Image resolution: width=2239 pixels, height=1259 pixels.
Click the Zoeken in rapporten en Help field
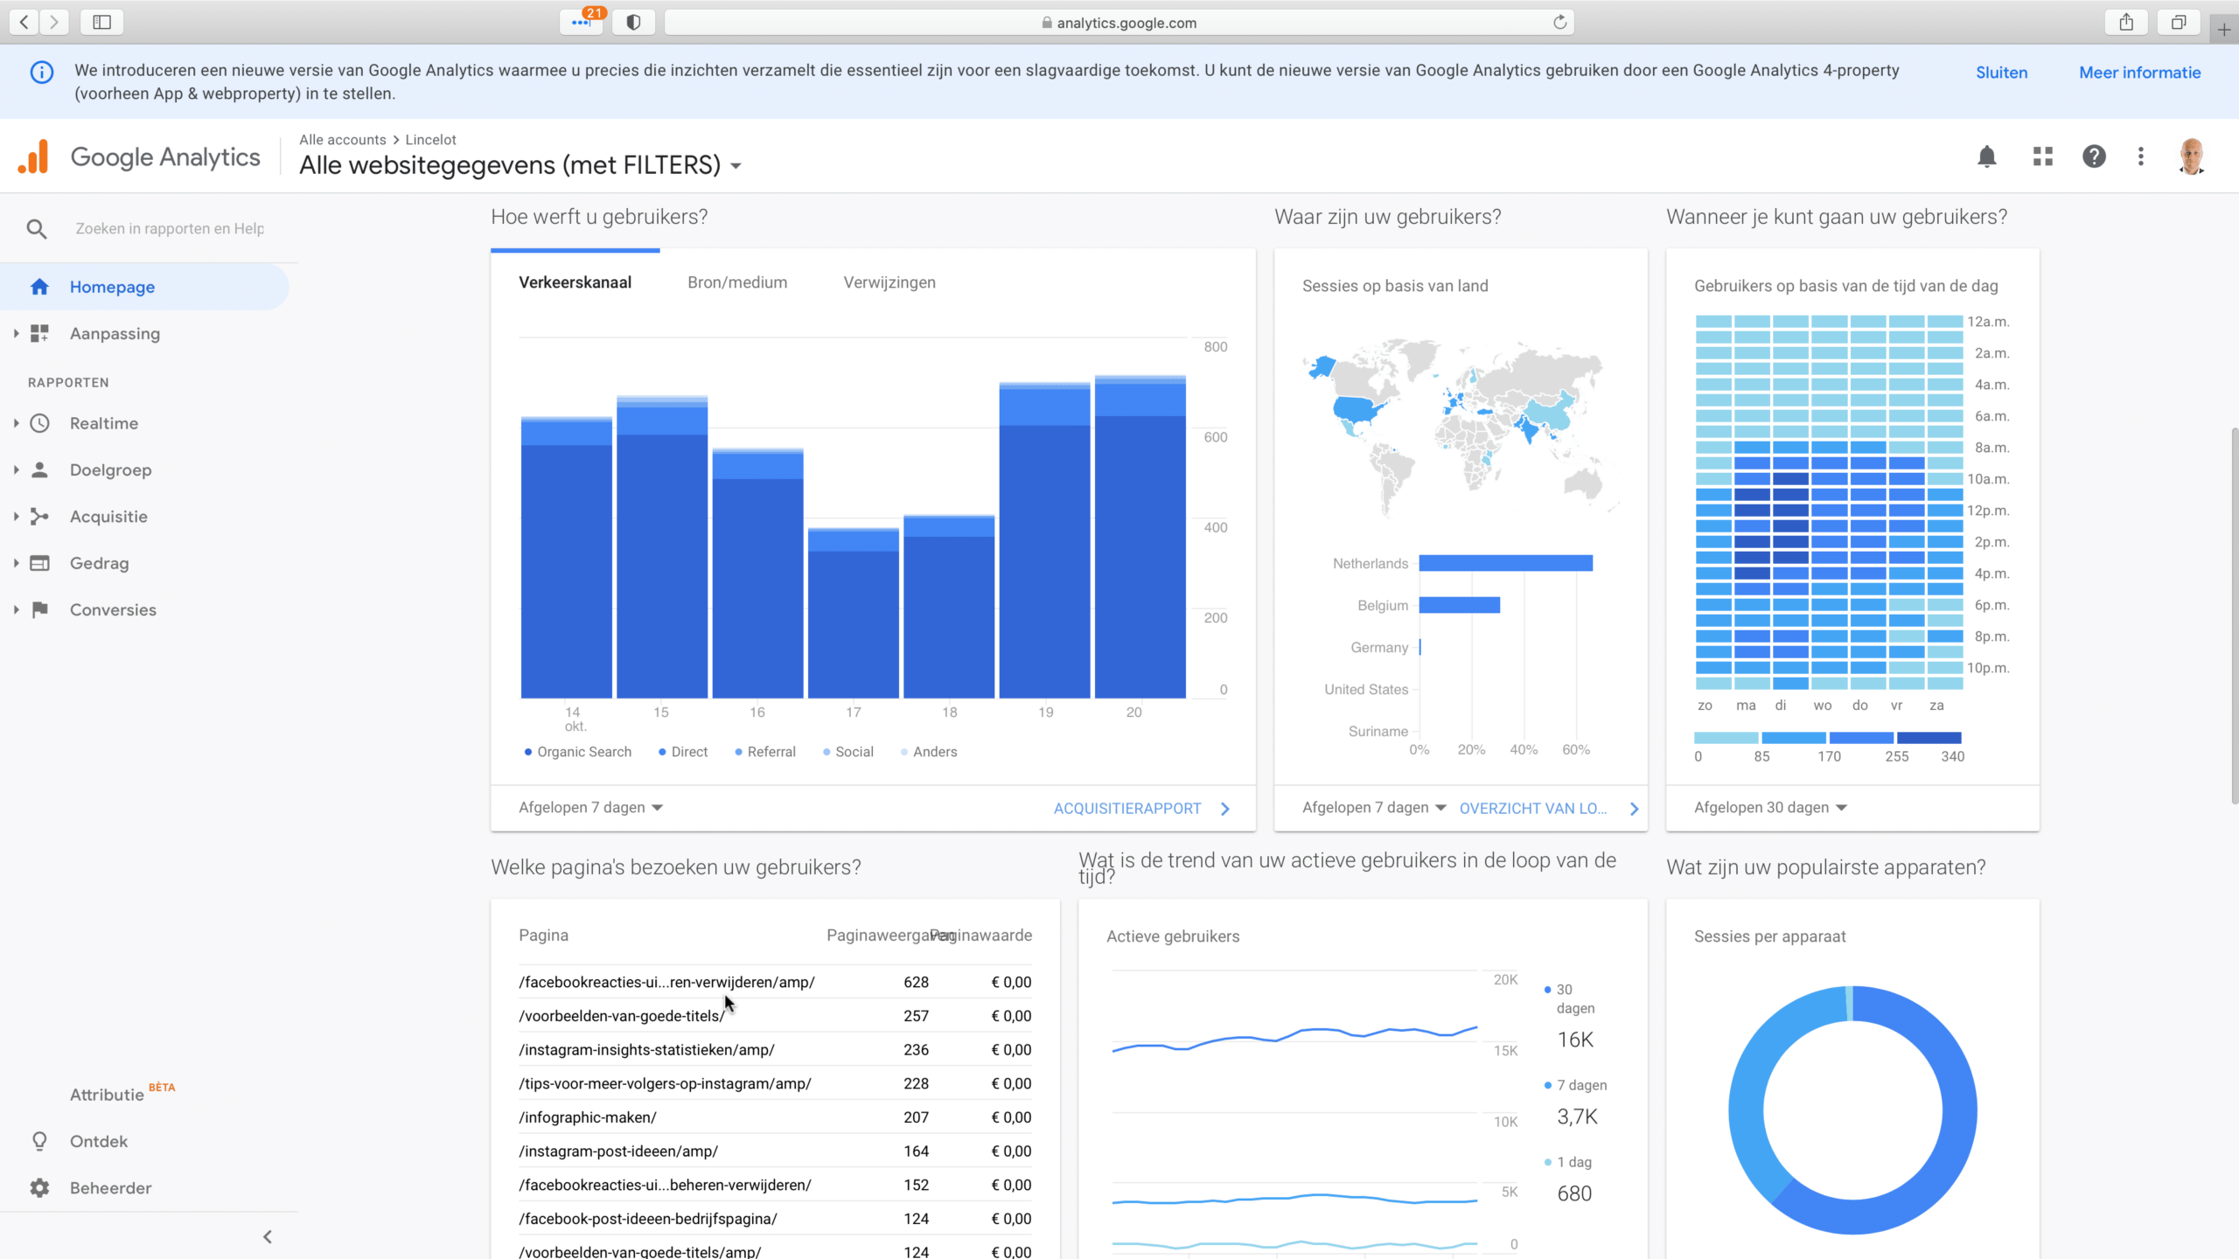tap(170, 228)
